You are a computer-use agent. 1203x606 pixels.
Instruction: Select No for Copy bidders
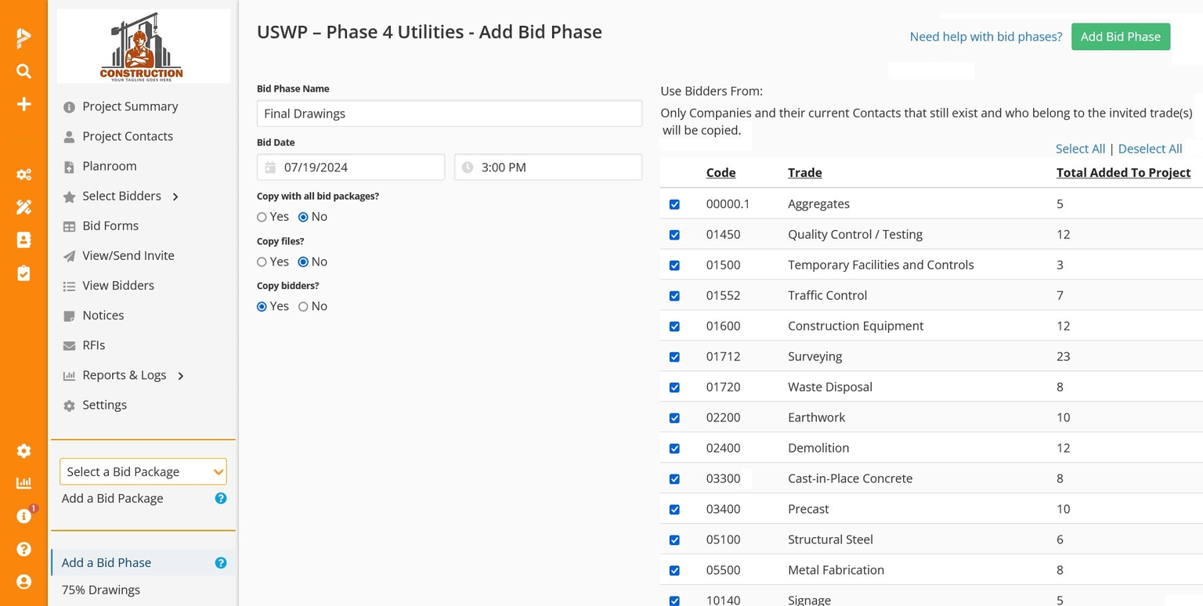click(303, 307)
